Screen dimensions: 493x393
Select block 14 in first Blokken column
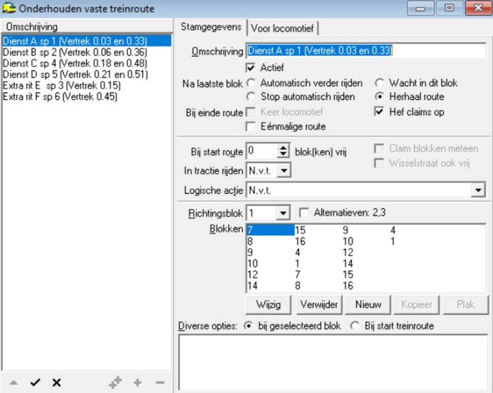252,286
